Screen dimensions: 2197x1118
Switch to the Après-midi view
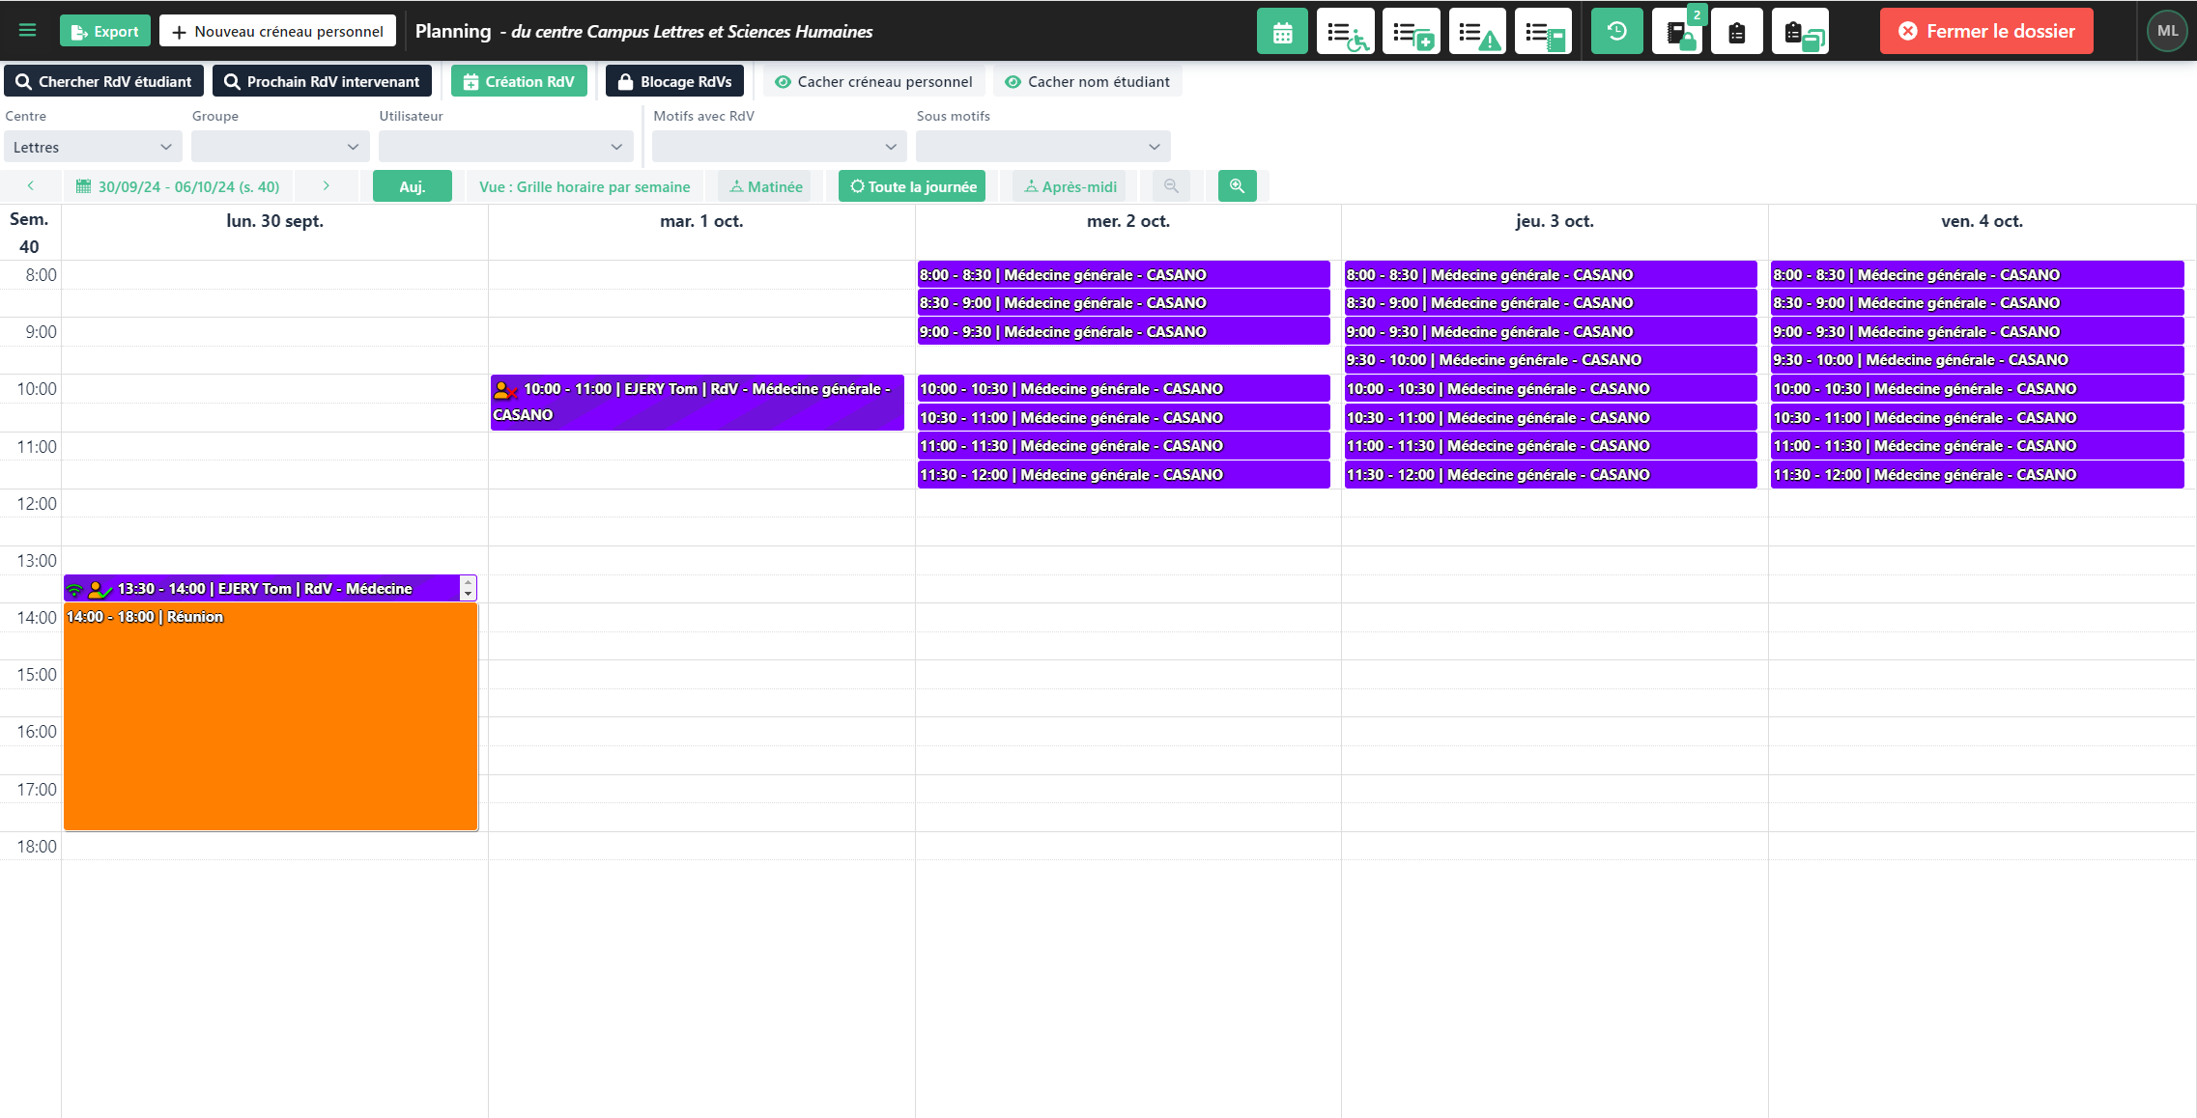[x=1069, y=186]
